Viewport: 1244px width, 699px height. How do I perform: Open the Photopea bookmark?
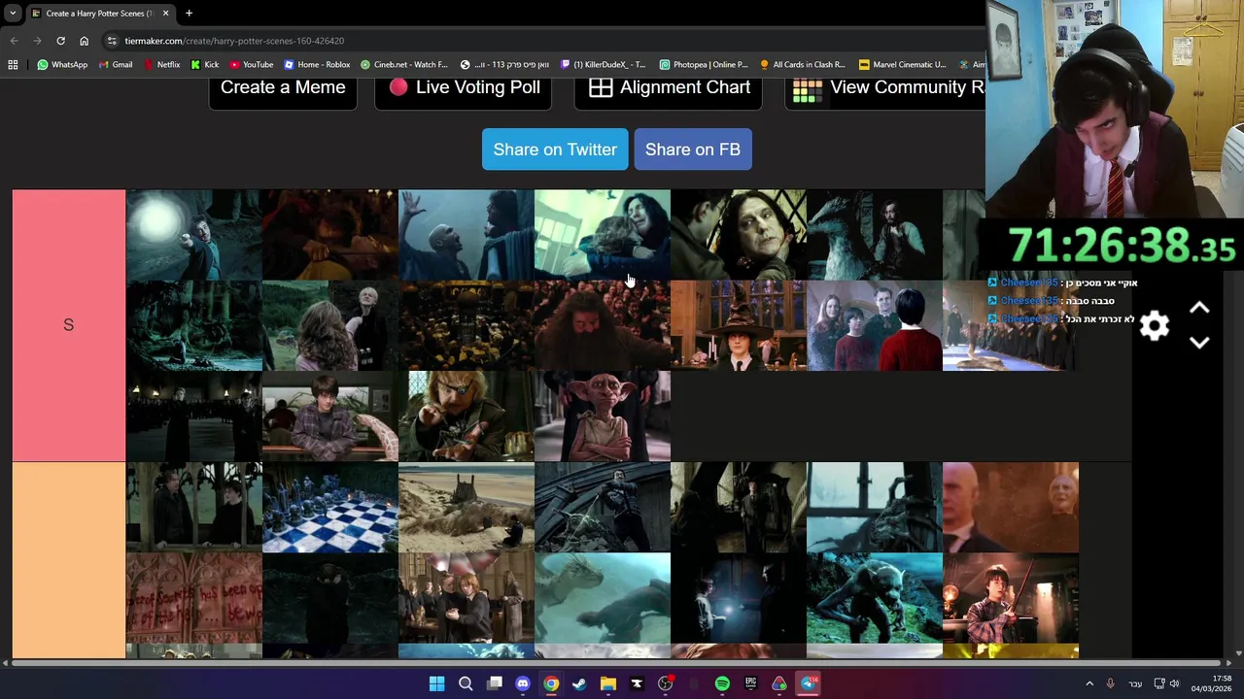(x=704, y=64)
